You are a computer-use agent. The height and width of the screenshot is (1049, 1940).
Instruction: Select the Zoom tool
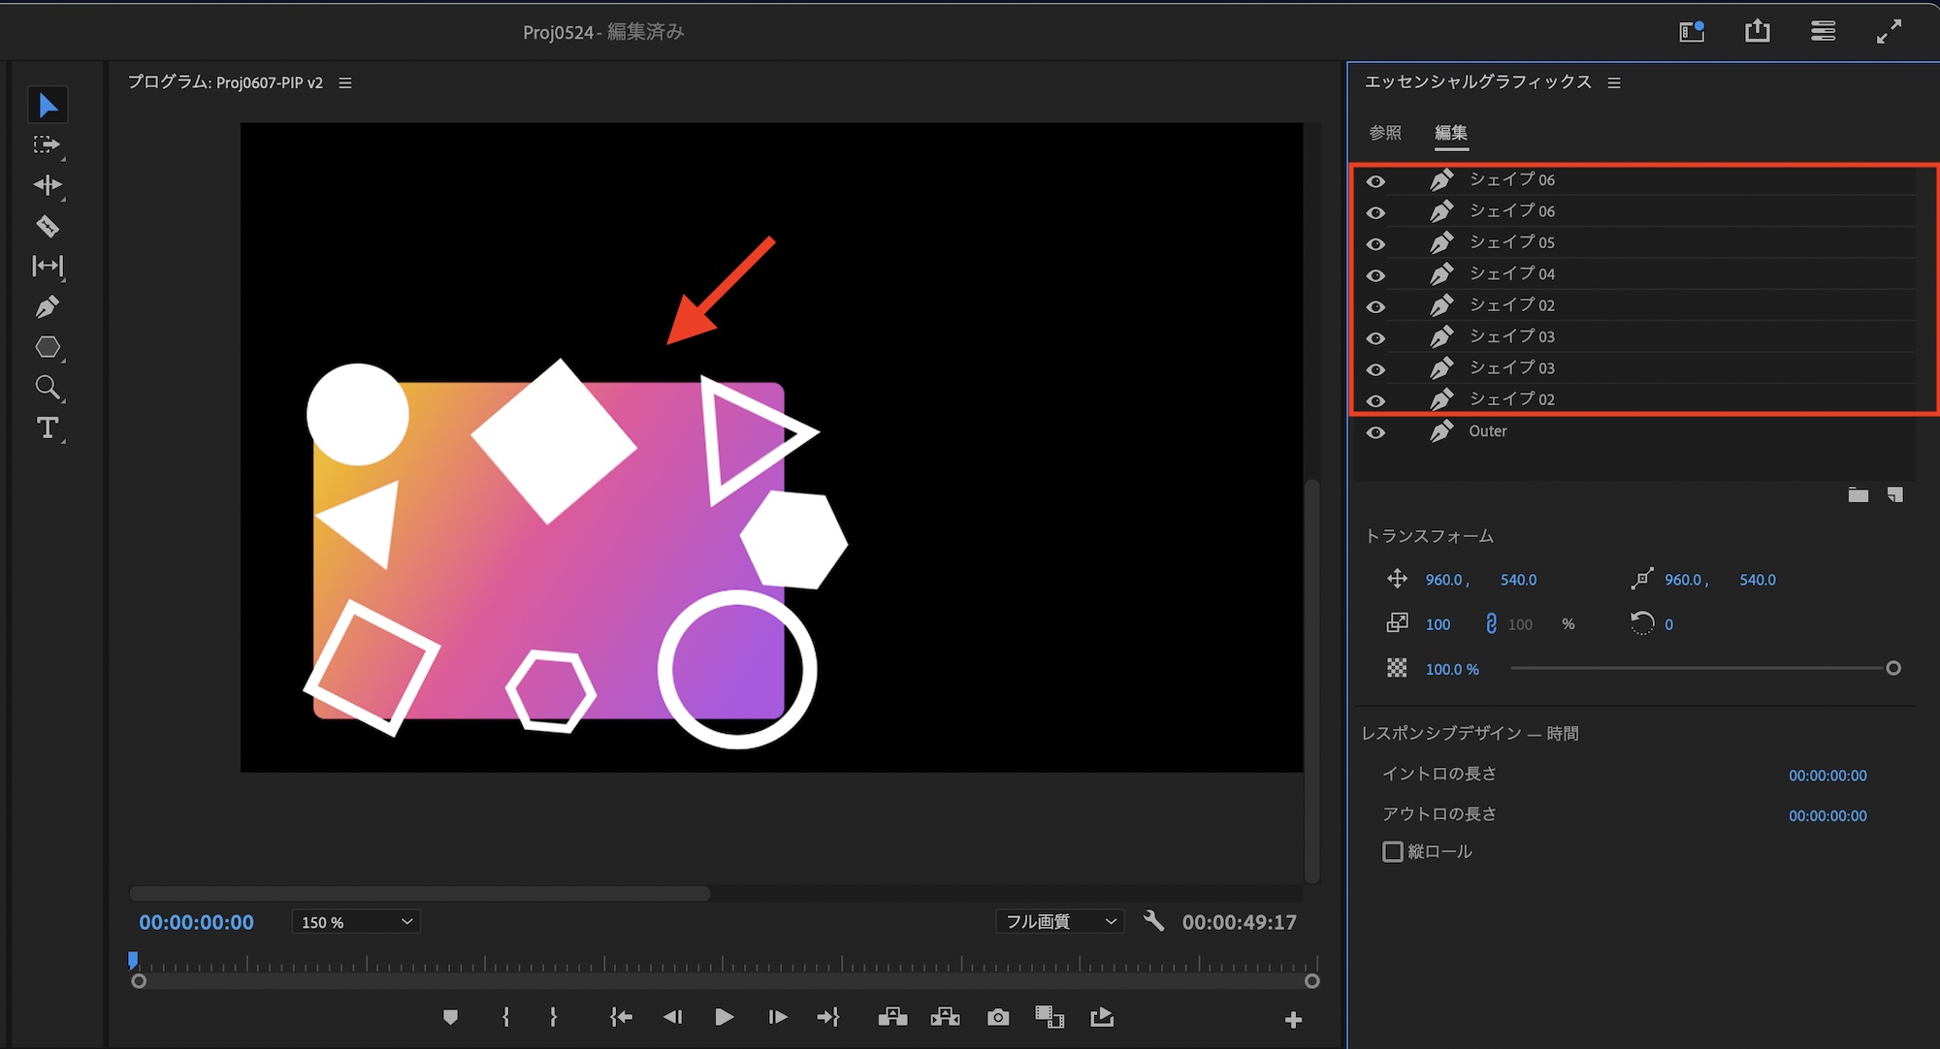click(x=48, y=388)
